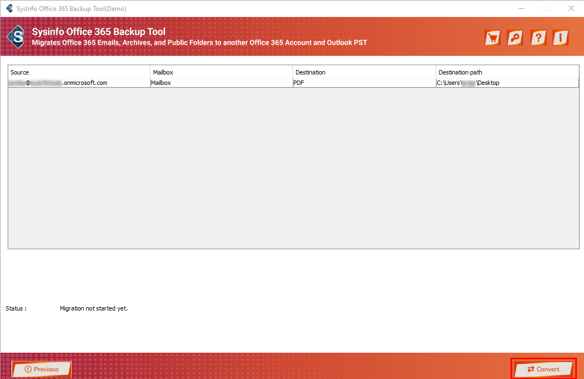The image size is (584, 379).
Task: Click the Source column header
Action: pyautogui.click(x=79, y=72)
